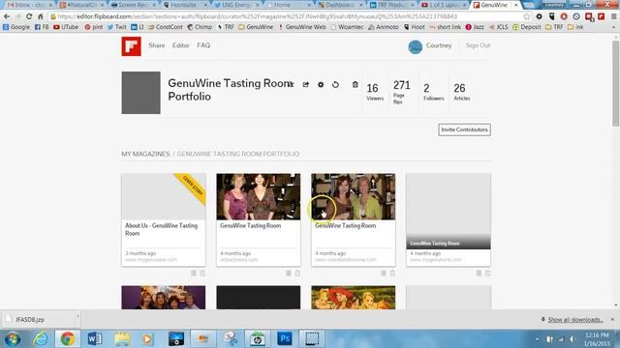The width and height of the screenshot is (620, 348).
Task: Open Photoshop from the taskbar
Action: point(284,339)
